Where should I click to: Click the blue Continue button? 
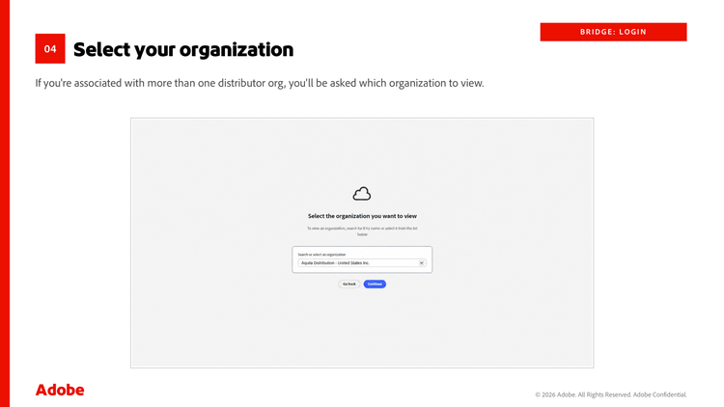(x=375, y=284)
